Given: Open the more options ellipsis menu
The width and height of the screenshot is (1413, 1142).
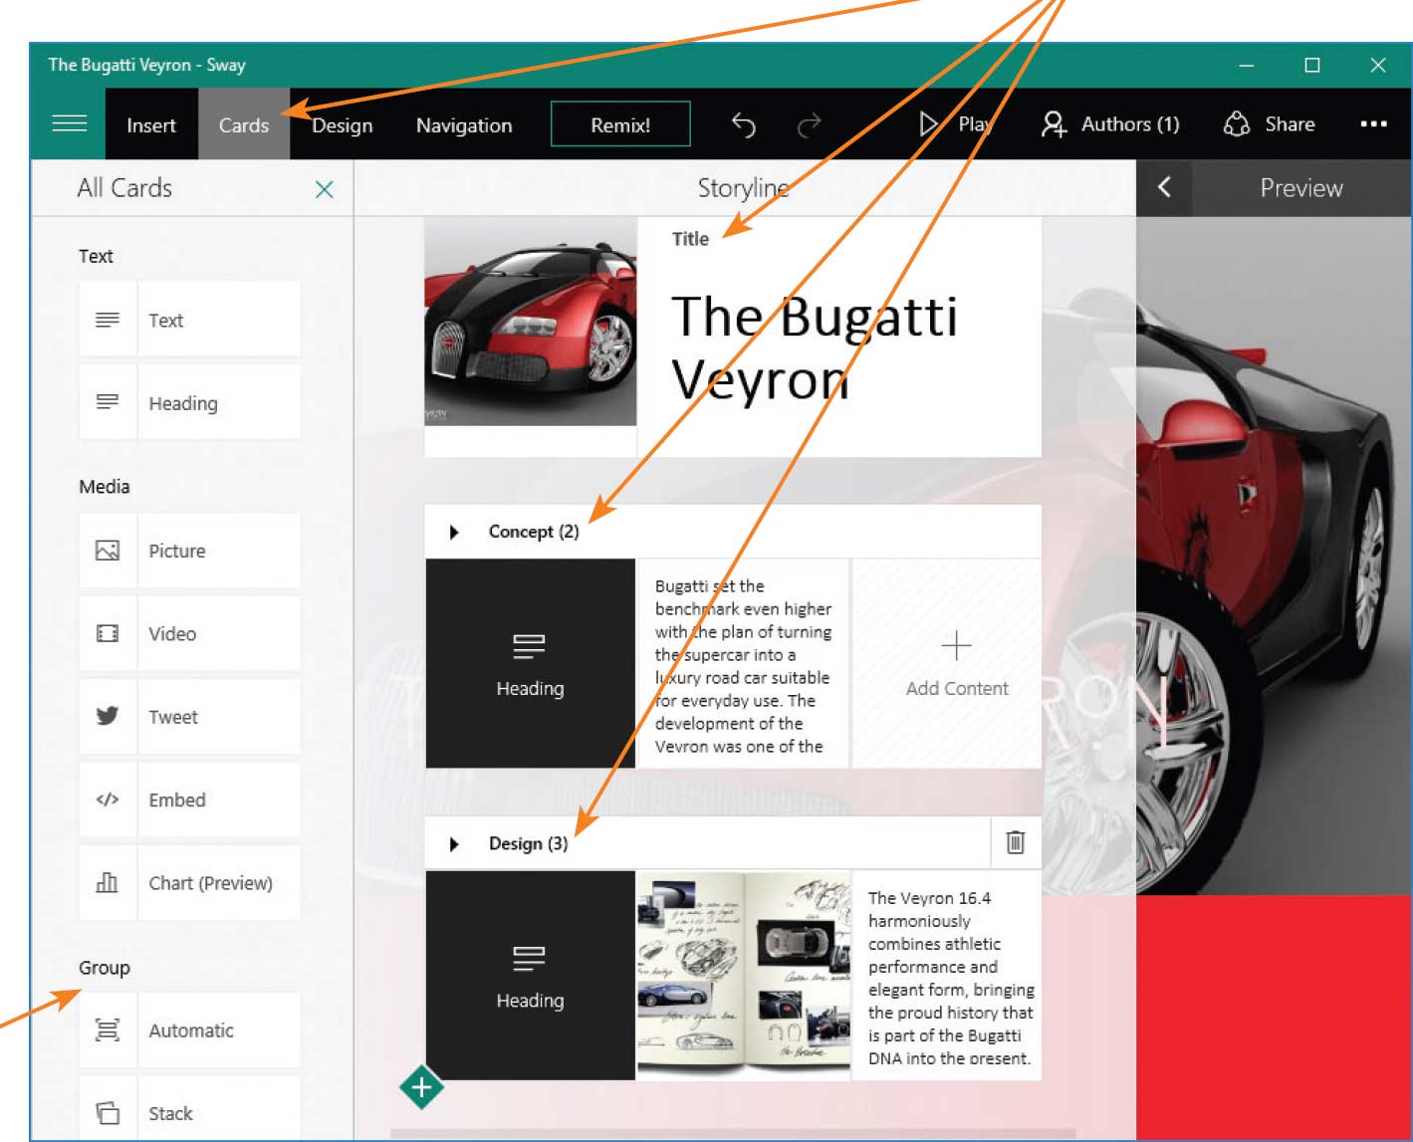Looking at the screenshot, I should click(x=1373, y=124).
